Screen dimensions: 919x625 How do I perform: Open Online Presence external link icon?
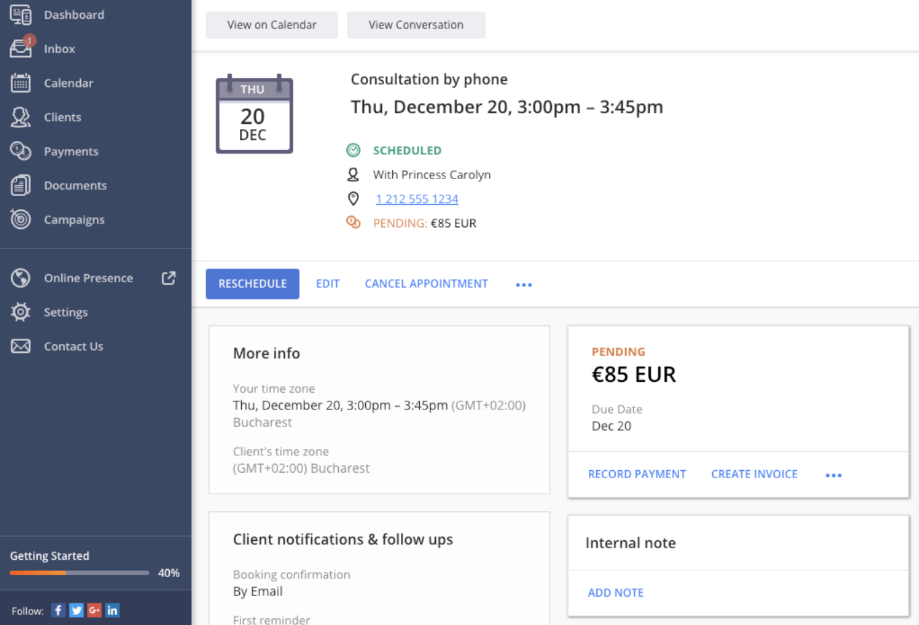click(x=168, y=278)
